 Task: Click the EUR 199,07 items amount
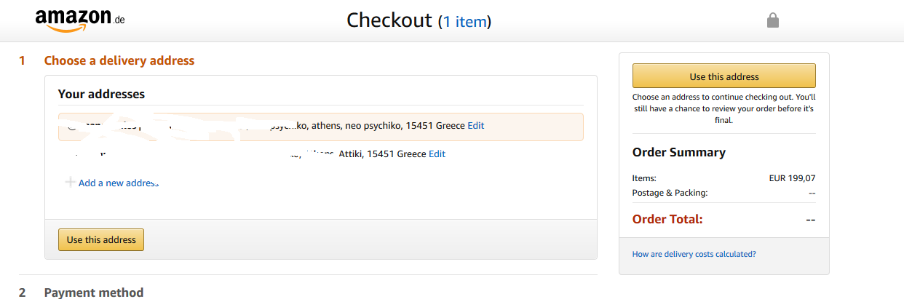pyautogui.click(x=792, y=178)
